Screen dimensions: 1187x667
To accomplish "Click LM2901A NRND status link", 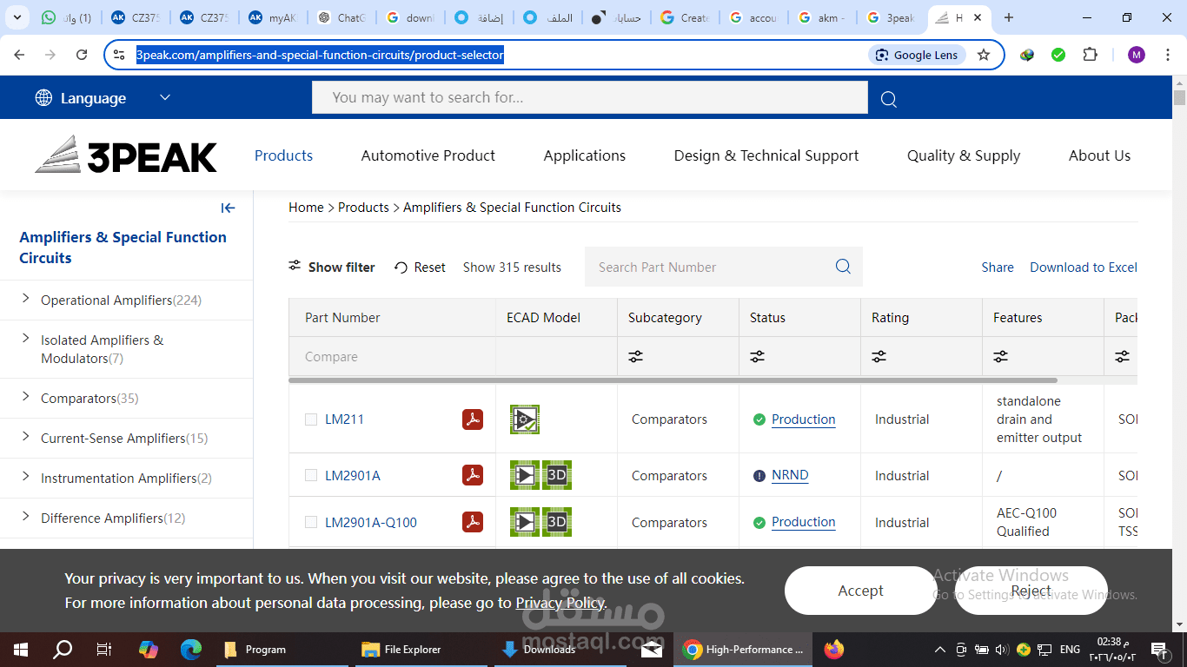I will 790,475.
